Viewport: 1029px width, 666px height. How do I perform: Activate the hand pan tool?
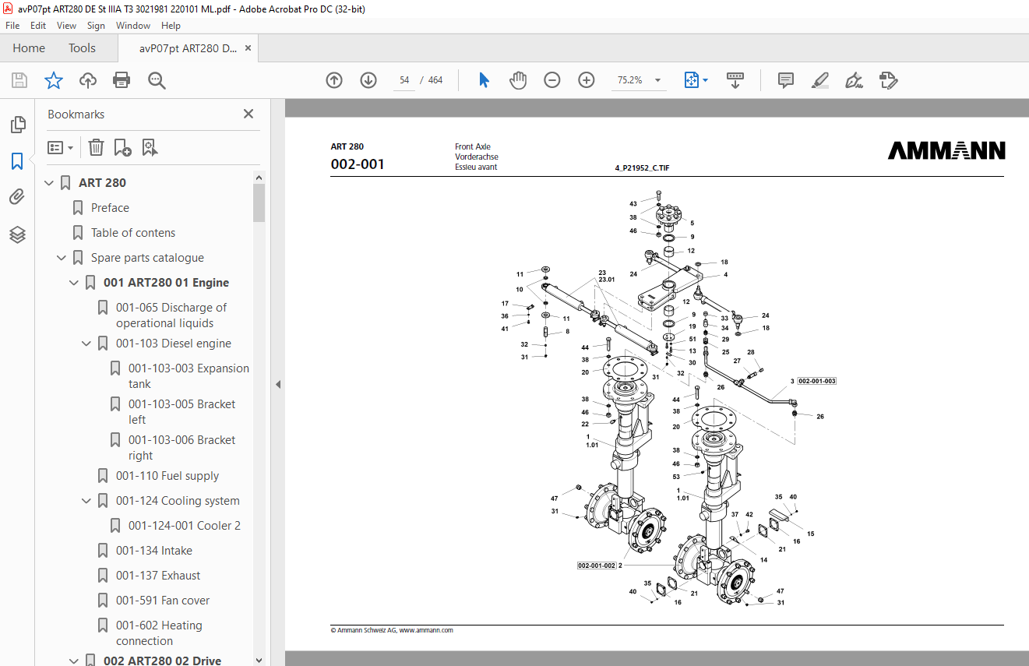click(518, 80)
